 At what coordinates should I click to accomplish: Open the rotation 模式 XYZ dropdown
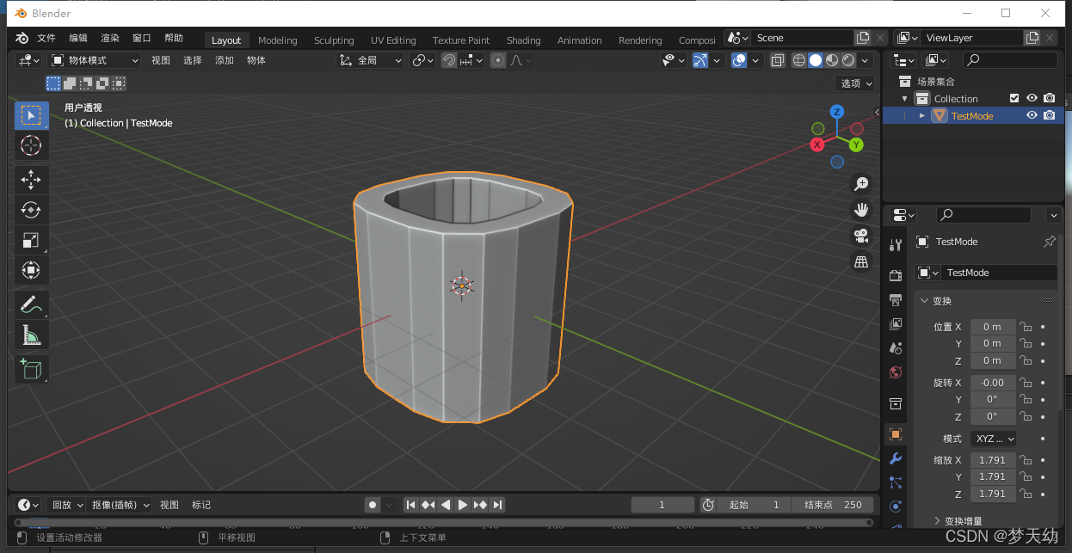coord(993,439)
